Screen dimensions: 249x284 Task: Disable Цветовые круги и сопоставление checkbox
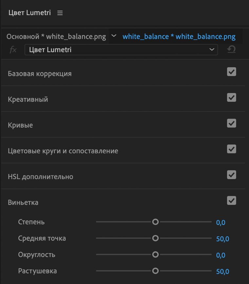coord(231,149)
